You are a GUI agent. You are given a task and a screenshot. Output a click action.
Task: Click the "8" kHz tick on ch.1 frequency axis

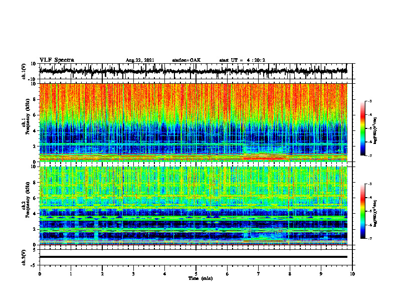(x=35, y=99)
